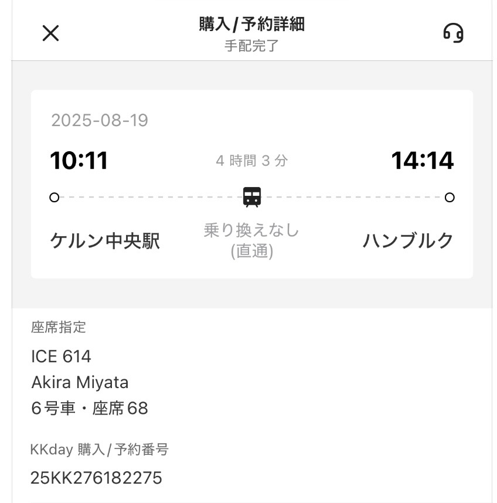Tap the 14:14 arrival time

point(422,161)
